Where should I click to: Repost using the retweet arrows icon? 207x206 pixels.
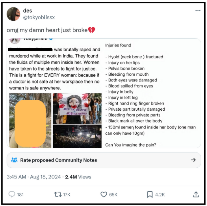click(x=58, y=194)
